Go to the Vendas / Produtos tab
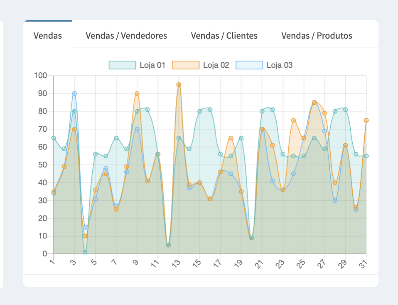Image resolution: width=398 pixels, height=305 pixels. (x=317, y=36)
